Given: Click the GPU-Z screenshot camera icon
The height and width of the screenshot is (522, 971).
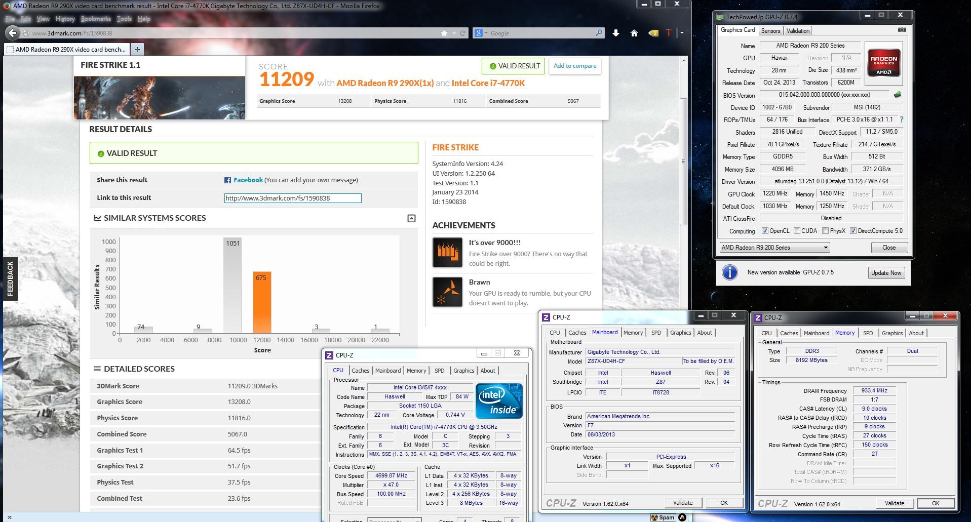Looking at the screenshot, I should pos(902,30).
